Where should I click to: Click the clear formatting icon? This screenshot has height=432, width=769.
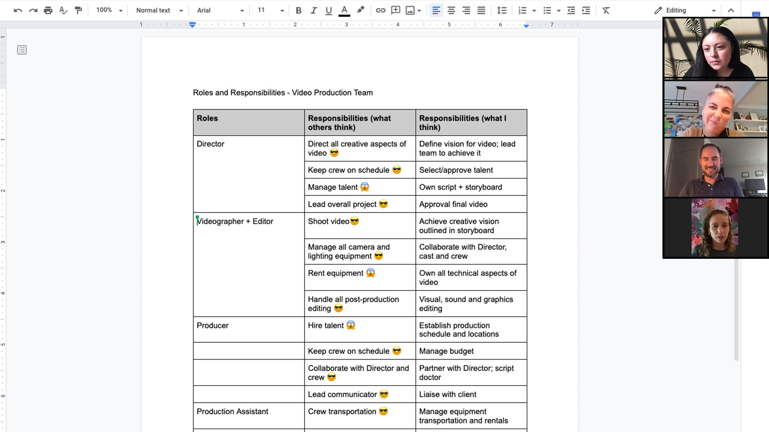[x=606, y=10]
